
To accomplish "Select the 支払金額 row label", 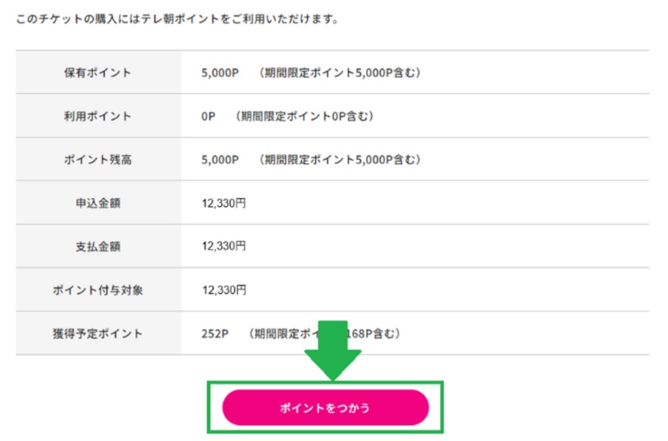I will (x=98, y=246).
